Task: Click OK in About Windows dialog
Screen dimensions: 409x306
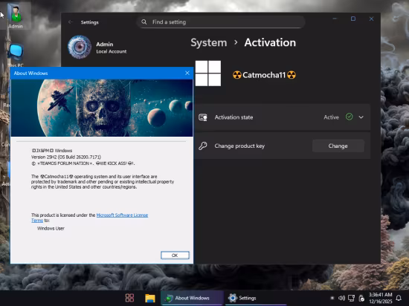Action: 175,255
